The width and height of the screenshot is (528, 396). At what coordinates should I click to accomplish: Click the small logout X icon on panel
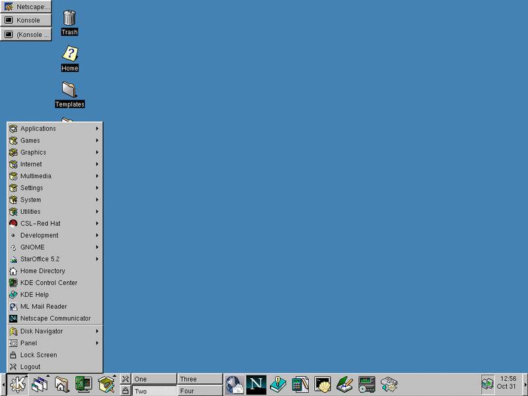coord(125,379)
